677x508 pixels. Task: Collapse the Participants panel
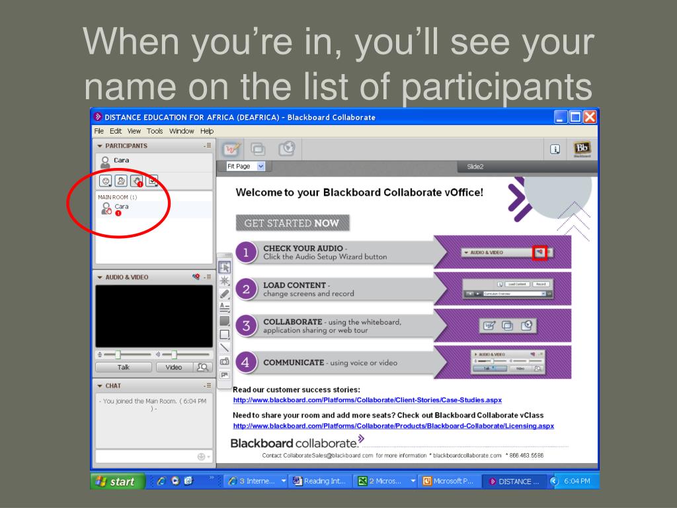100,146
